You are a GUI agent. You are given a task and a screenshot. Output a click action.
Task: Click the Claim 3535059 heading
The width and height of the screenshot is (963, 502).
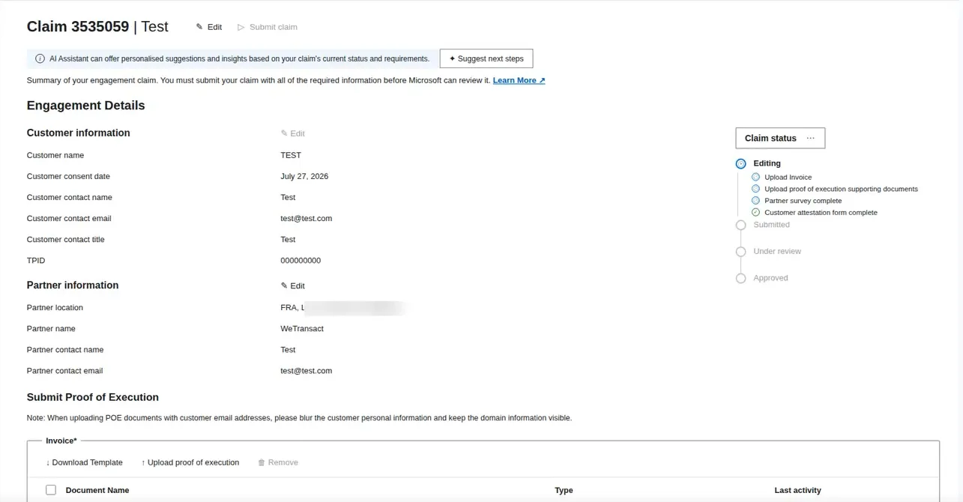[x=78, y=27]
